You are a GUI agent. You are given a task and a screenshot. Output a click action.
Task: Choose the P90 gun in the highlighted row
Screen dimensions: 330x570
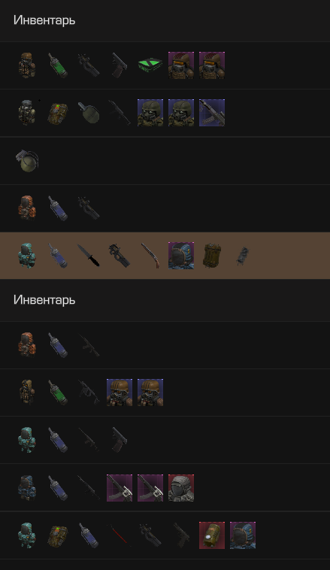[x=120, y=255]
